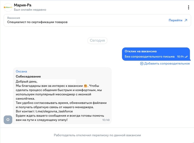Click the 10:49 message timestamp
Viewport: 194px width, 143px height.
point(106,120)
